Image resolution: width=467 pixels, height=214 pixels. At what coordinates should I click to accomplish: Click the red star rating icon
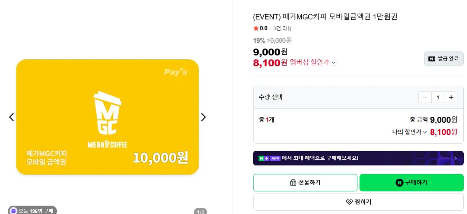(x=256, y=28)
